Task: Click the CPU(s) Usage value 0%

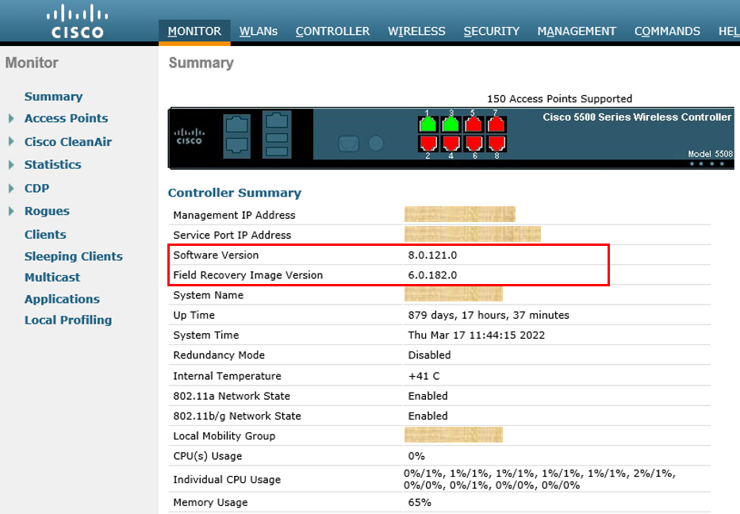Action: tap(416, 456)
